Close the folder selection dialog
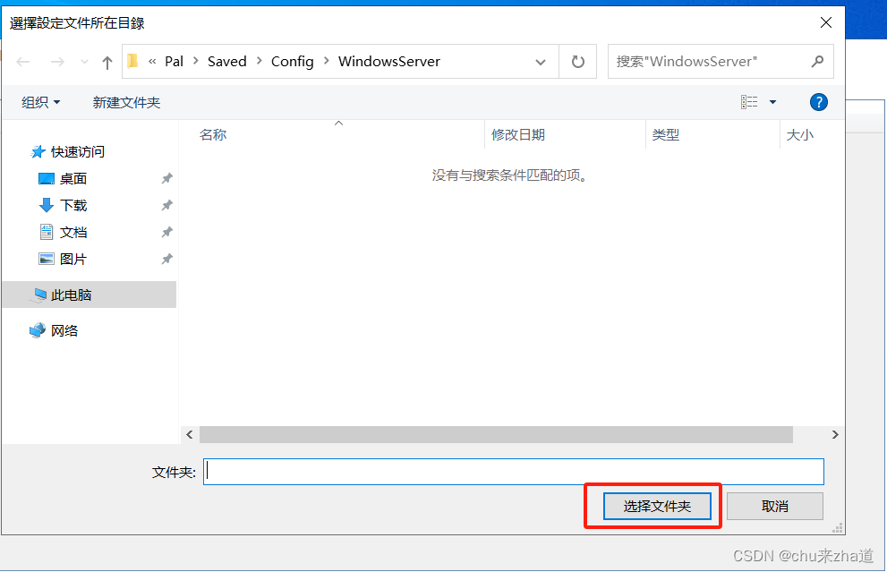Image resolution: width=887 pixels, height=572 pixels. (826, 22)
